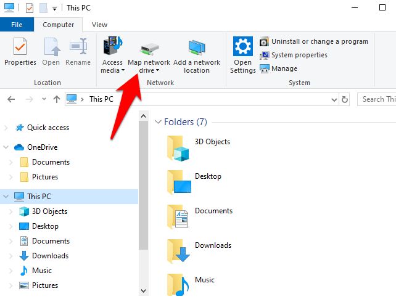This screenshot has width=396, height=299.
Task: Expand OneDrive Pictures tree node
Action: [11, 177]
